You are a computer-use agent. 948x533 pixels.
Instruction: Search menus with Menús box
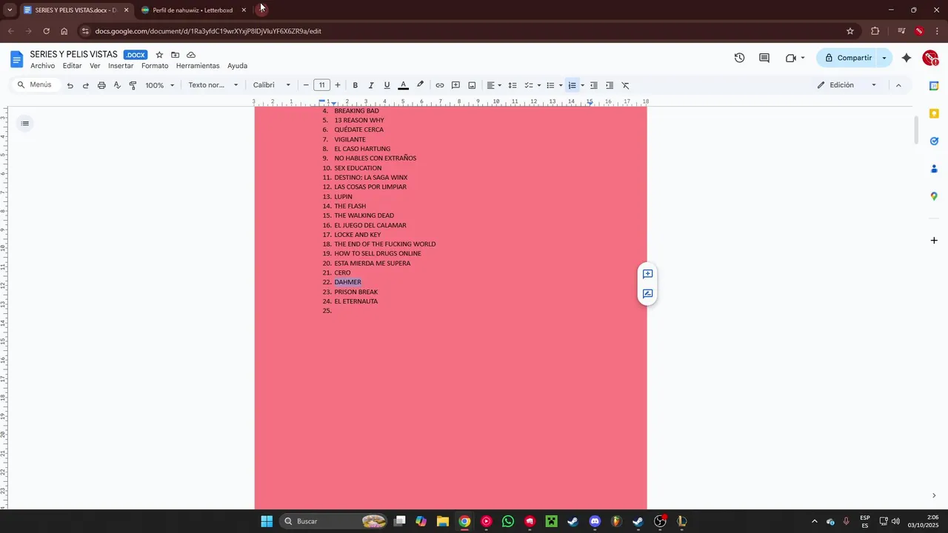[x=35, y=85]
